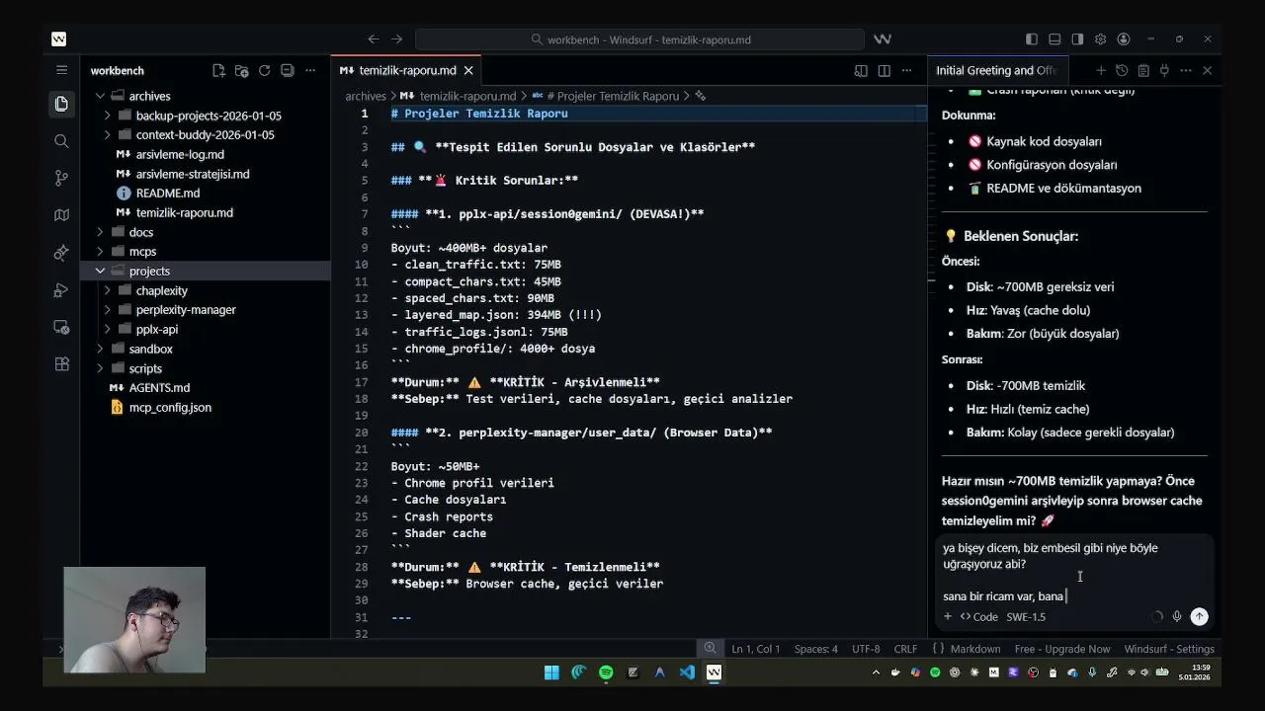The width and height of the screenshot is (1265, 711).
Task: Select Initial Greeting chat tab
Action: 996,70
